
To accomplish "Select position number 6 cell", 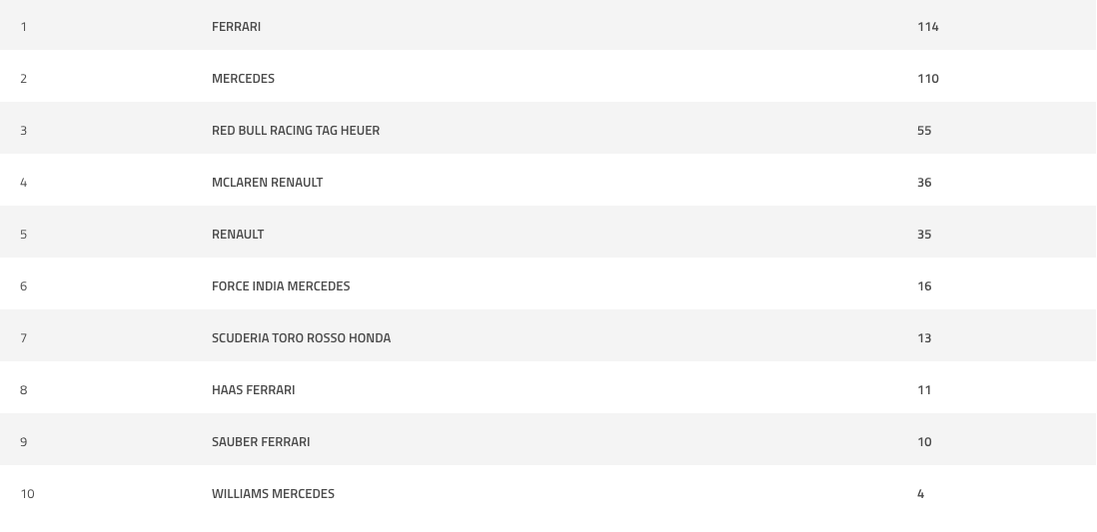I will tap(24, 285).
